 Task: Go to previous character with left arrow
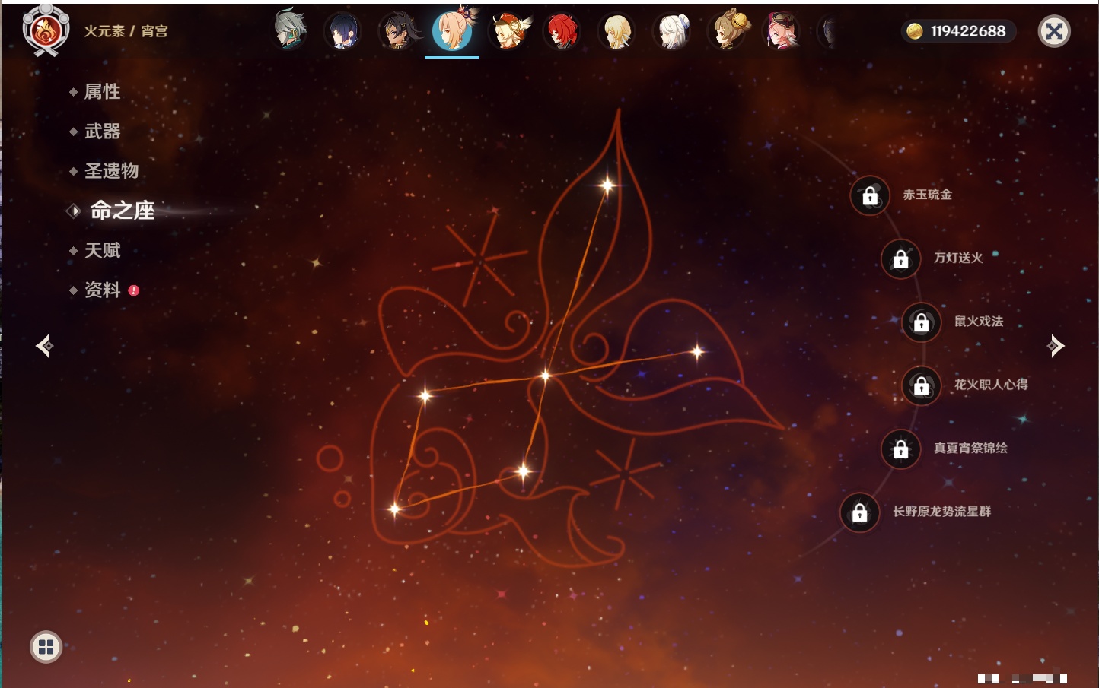44,346
